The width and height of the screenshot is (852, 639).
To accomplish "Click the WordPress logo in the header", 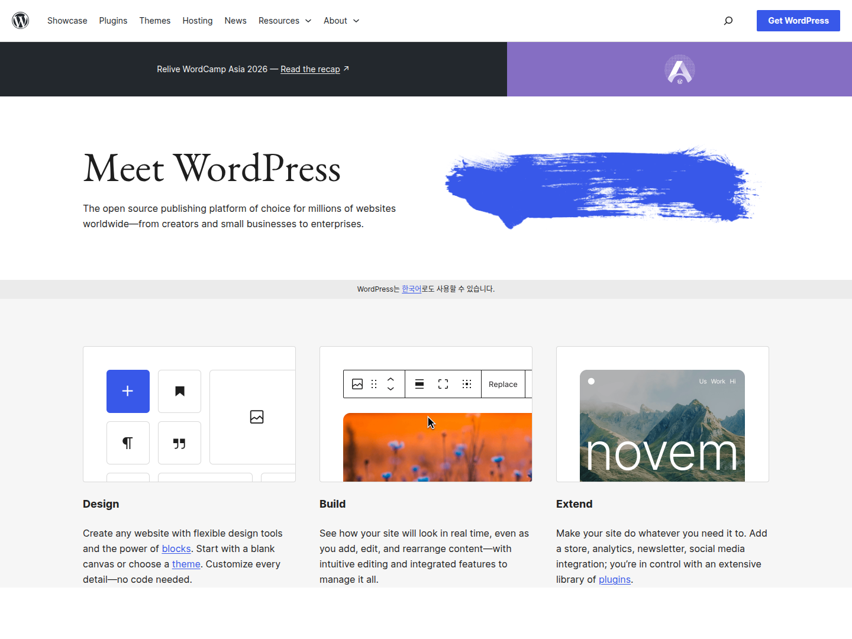I will click(x=21, y=21).
